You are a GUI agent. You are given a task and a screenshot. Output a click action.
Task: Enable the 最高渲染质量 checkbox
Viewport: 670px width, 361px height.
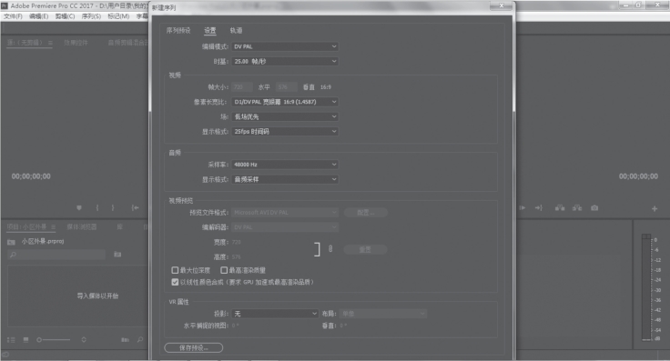[223, 270]
